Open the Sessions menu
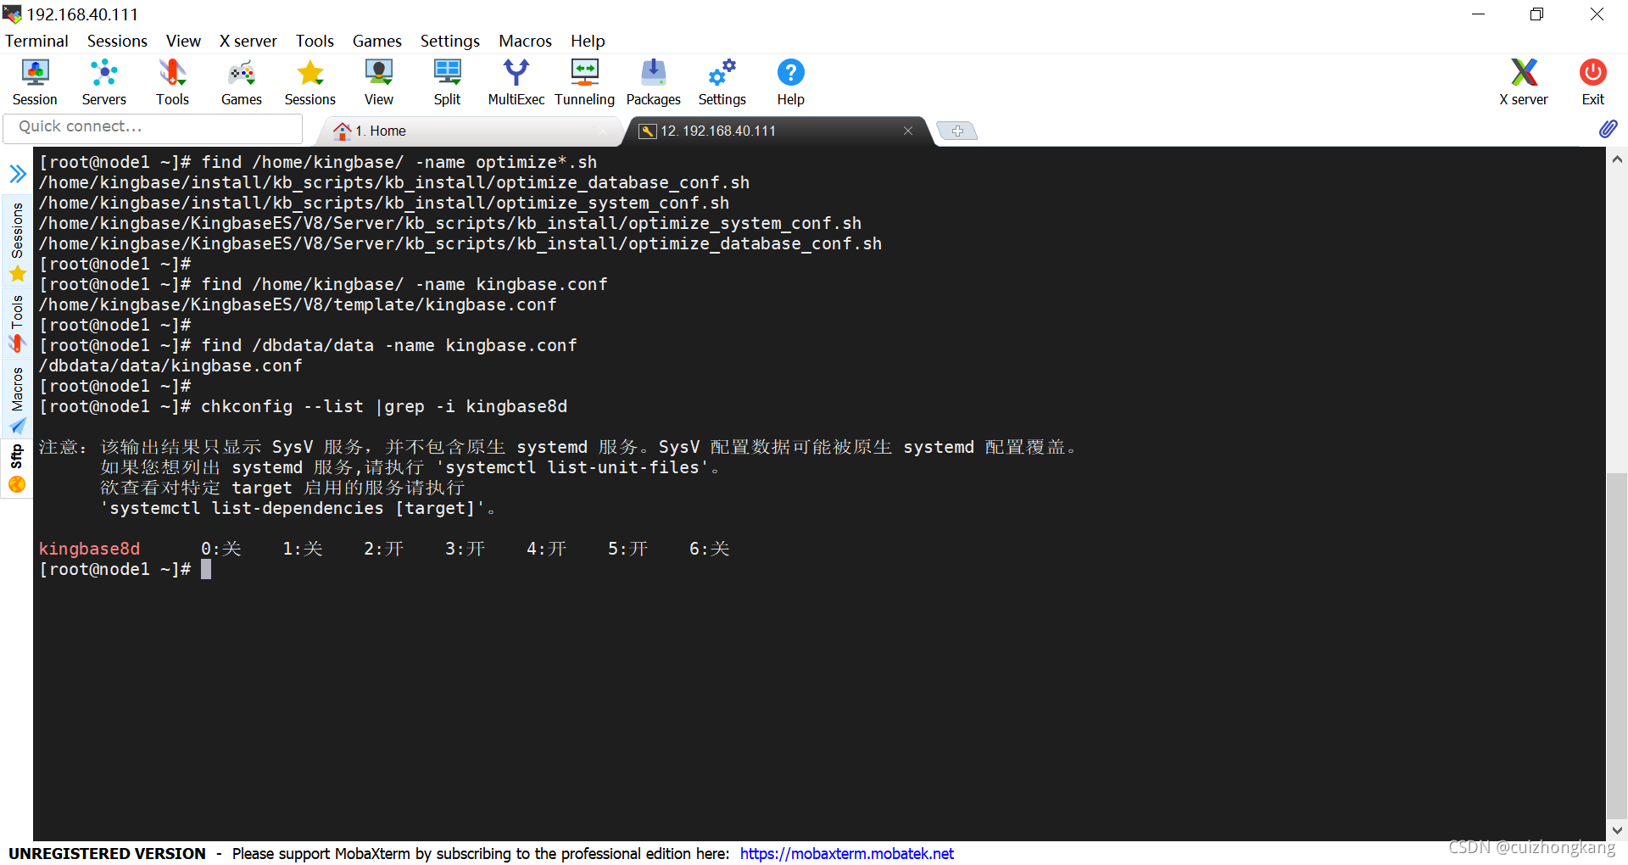Screen dimensions: 1628x865 117,41
